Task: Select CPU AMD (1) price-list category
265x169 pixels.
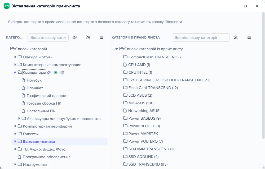Action: 139,65
